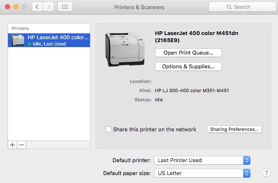Click the small printer icon in the Printers list
Image resolution: width=278 pixels, height=183 pixels.
[18, 40]
